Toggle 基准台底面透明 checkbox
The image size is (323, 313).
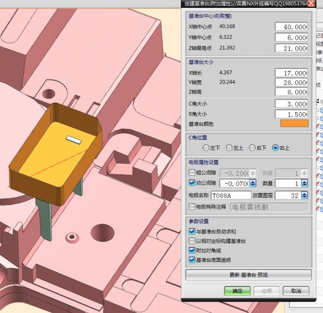(x=192, y=260)
